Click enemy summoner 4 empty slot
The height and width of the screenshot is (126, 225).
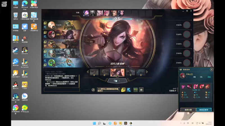(187, 53)
